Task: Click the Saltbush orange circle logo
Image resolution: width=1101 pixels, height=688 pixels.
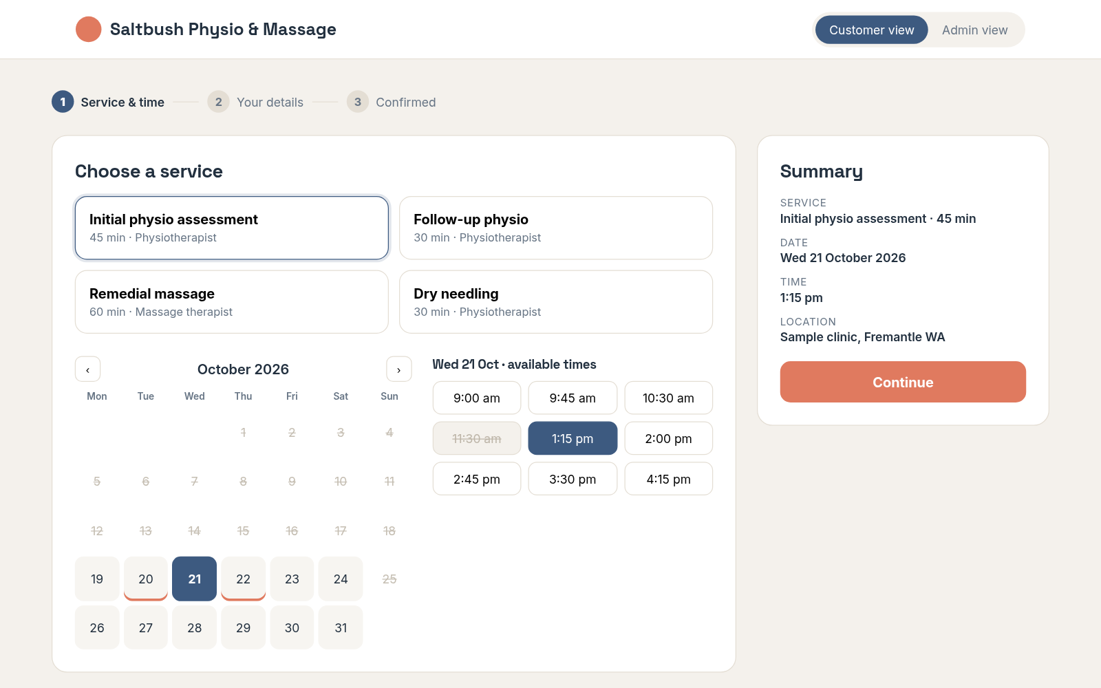Action: tap(89, 30)
